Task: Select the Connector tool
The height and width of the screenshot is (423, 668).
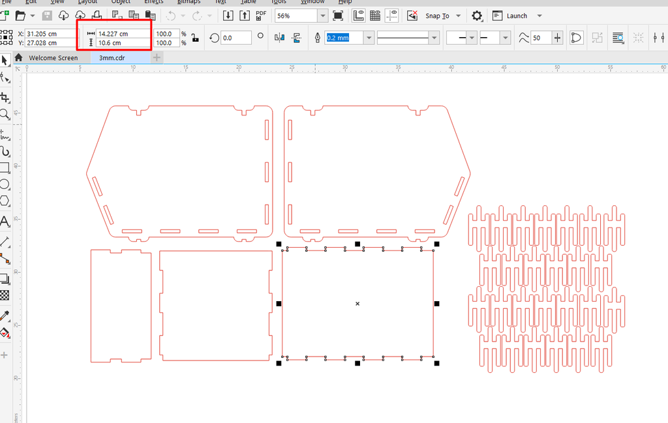Action: tap(5, 258)
